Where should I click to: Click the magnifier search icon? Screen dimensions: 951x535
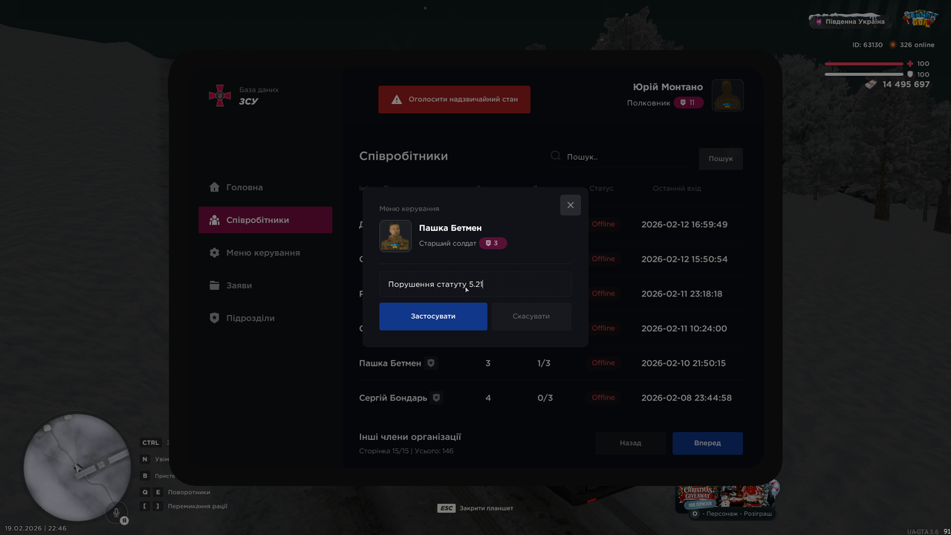tap(555, 156)
